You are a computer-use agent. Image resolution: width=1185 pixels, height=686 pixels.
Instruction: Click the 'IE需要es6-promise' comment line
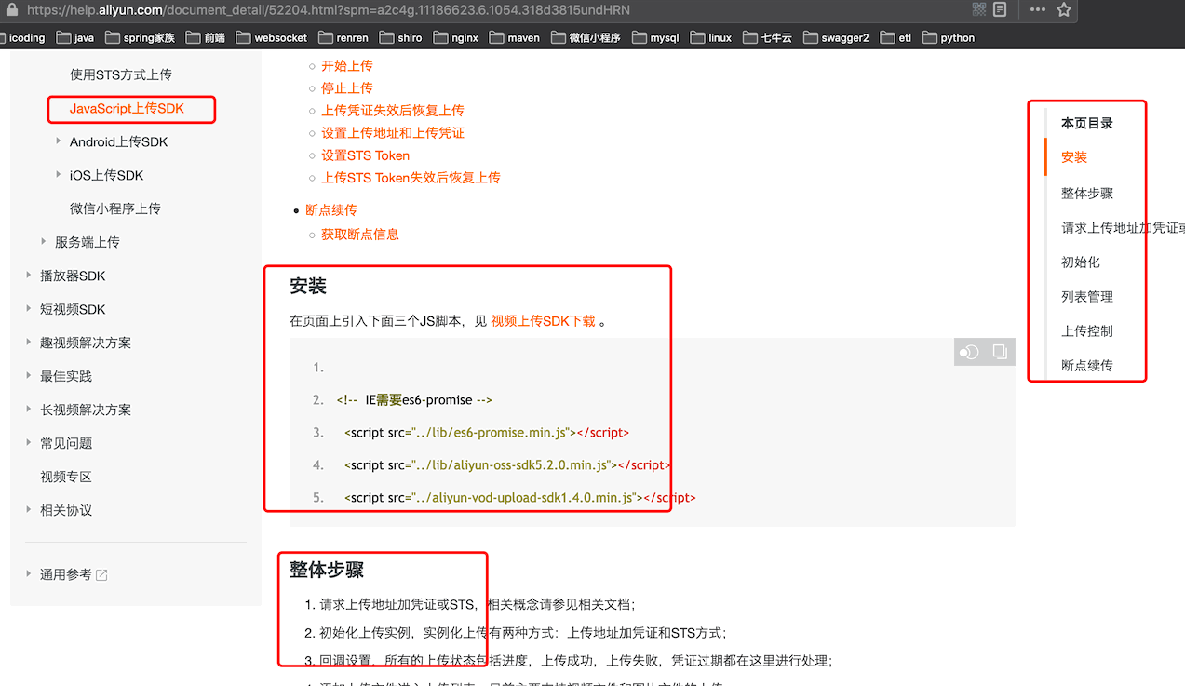point(414,400)
